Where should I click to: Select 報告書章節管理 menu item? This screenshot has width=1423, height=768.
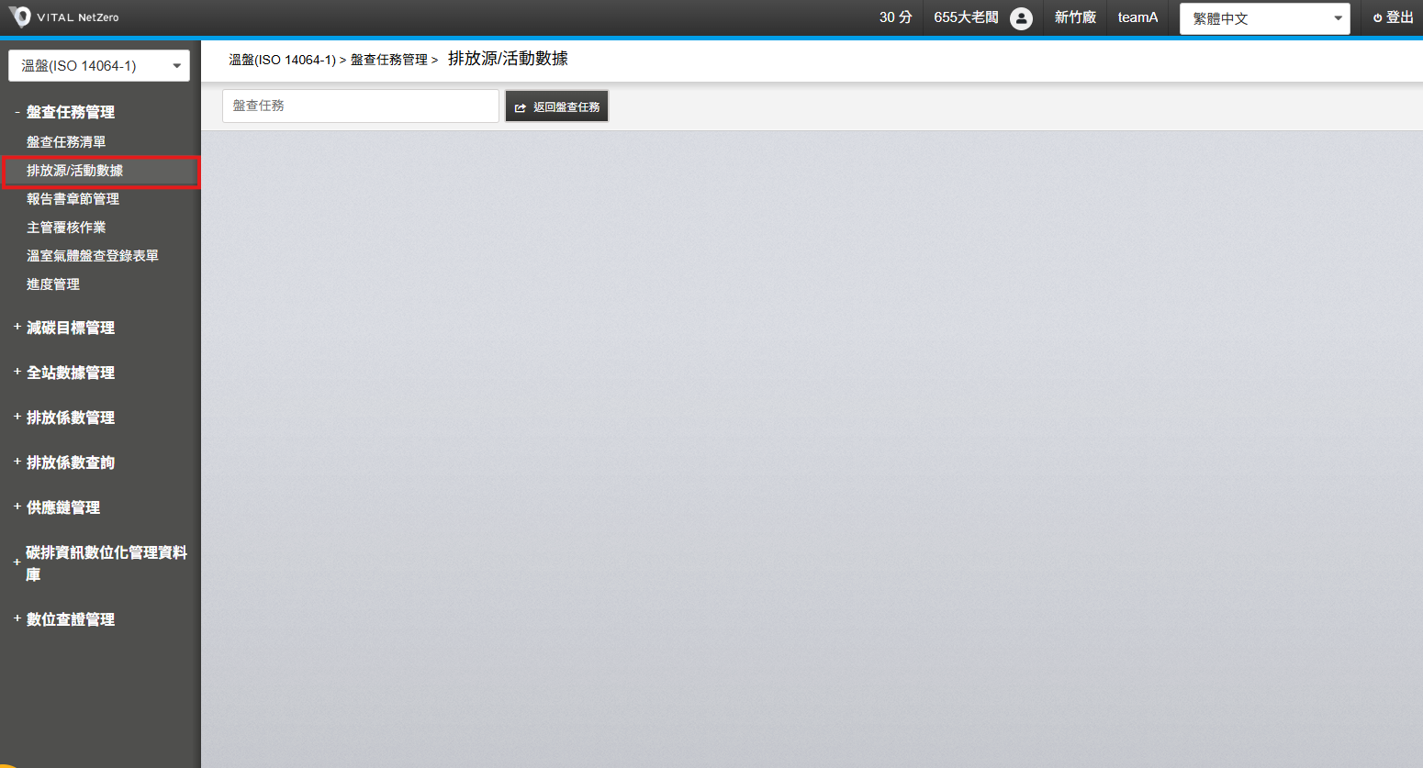pos(73,199)
